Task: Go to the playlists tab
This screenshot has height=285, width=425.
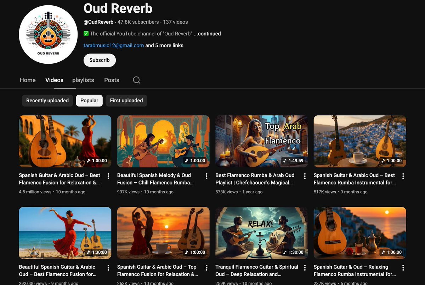Action: click(83, 80)
